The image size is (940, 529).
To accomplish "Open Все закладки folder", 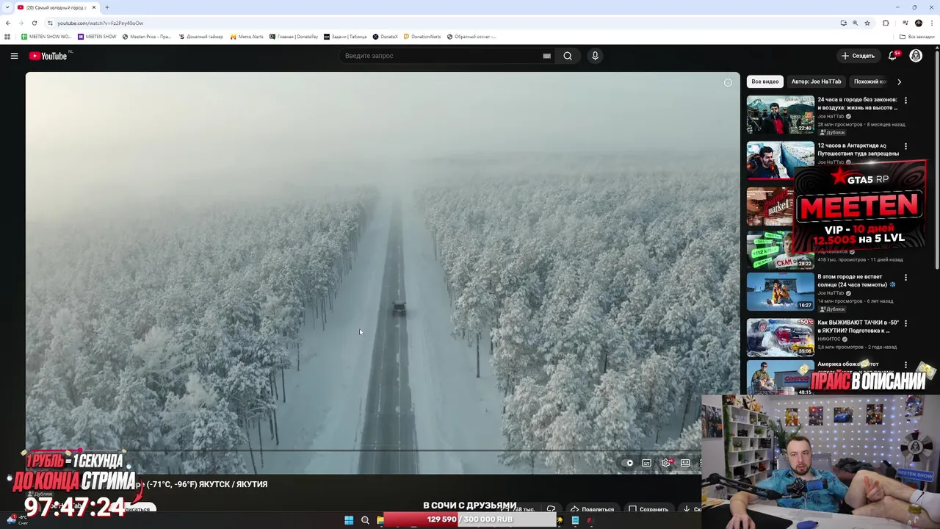I will [917, 37].
